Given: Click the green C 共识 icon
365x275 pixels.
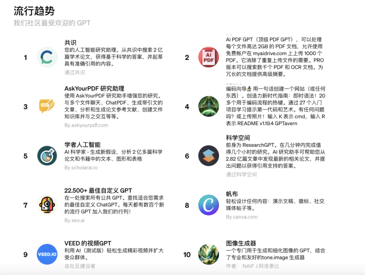Looking at the screenshot, I should tap(47, 57).
